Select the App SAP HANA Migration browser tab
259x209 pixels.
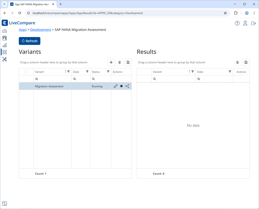click(33, 4)
